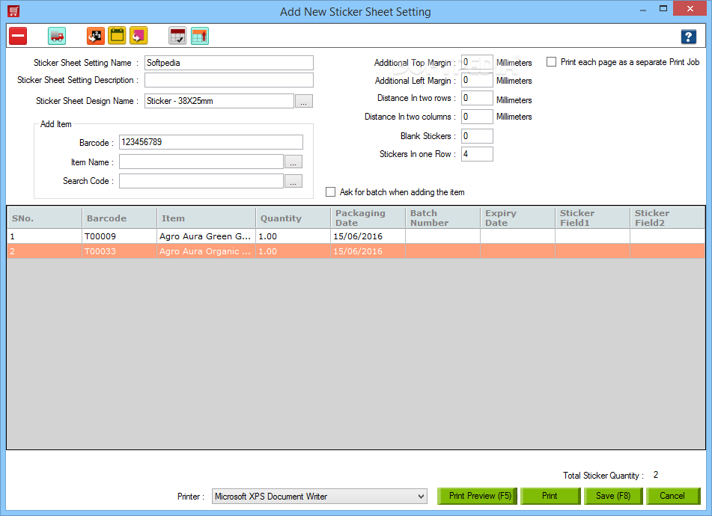
Task: Click the green Print button
Action: coord(550,496)
